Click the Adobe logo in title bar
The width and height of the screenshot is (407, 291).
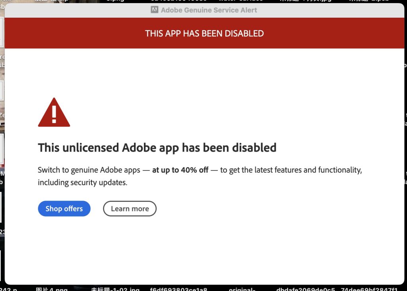coord(155,10)
